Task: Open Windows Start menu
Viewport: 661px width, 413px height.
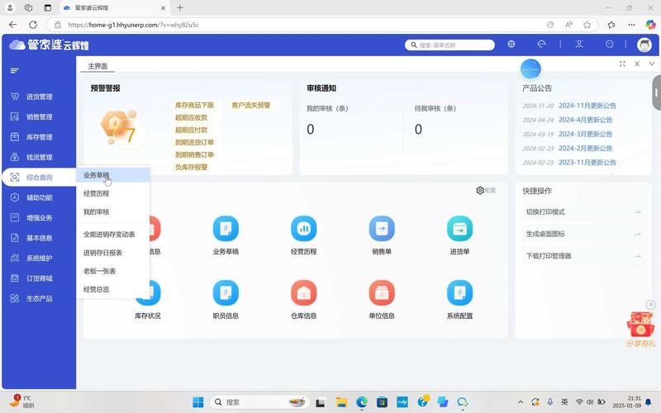Action: [197, 402]
